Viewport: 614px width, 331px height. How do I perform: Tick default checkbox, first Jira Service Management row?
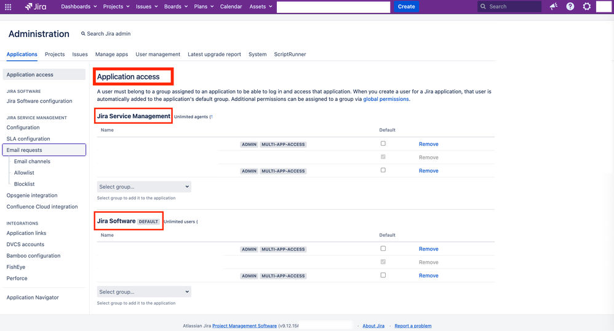[383, 143]
